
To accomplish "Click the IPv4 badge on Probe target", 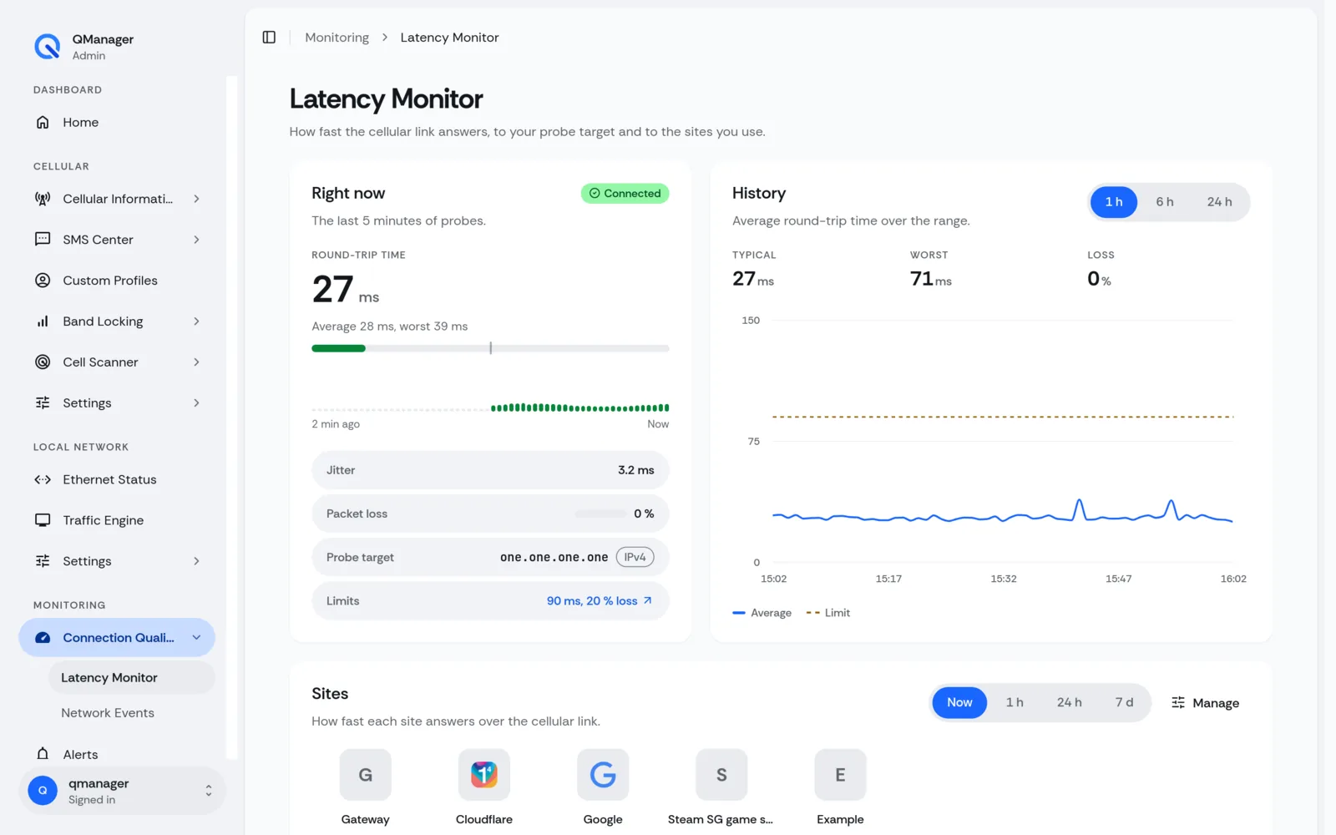I will coord(635,557).
